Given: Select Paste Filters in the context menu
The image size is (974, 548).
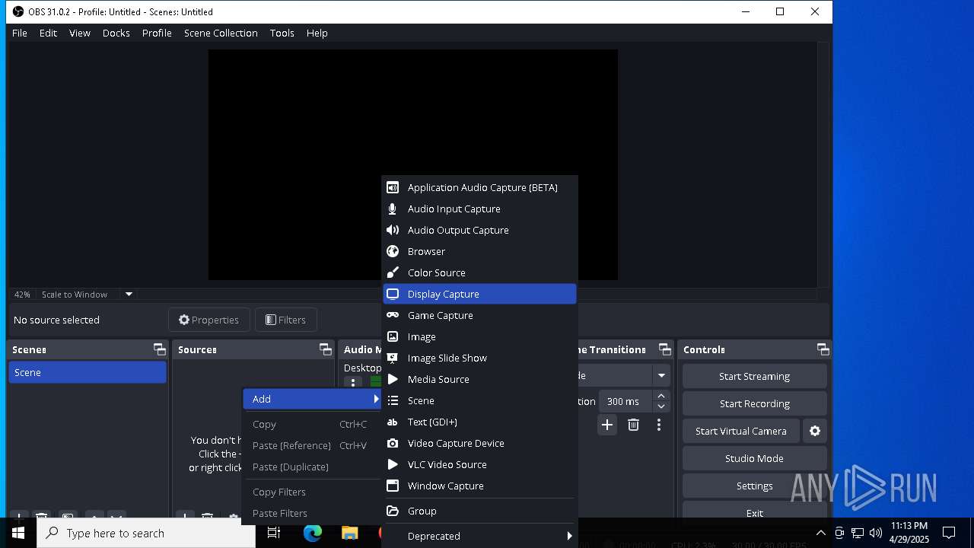Looking at the screenshot, I should (312, 513).
